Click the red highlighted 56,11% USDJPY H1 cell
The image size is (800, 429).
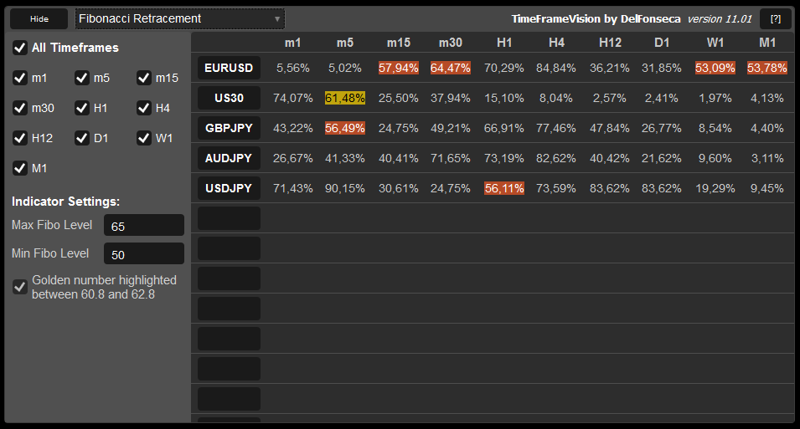[504, 188]
